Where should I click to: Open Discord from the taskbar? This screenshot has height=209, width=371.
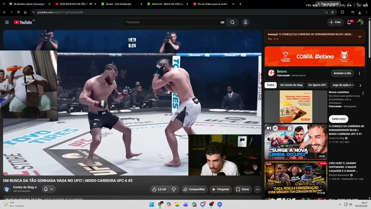203,204
